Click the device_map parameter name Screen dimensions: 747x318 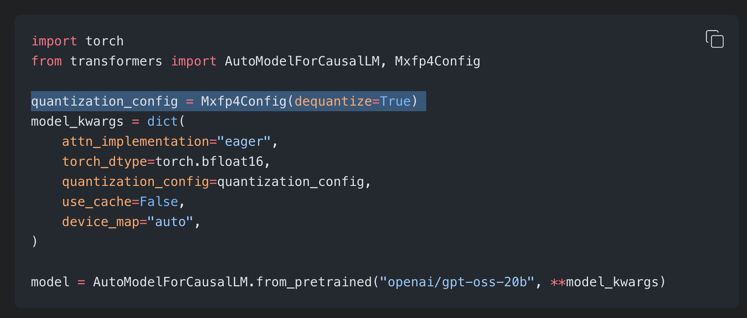click(x=101, y=222)
